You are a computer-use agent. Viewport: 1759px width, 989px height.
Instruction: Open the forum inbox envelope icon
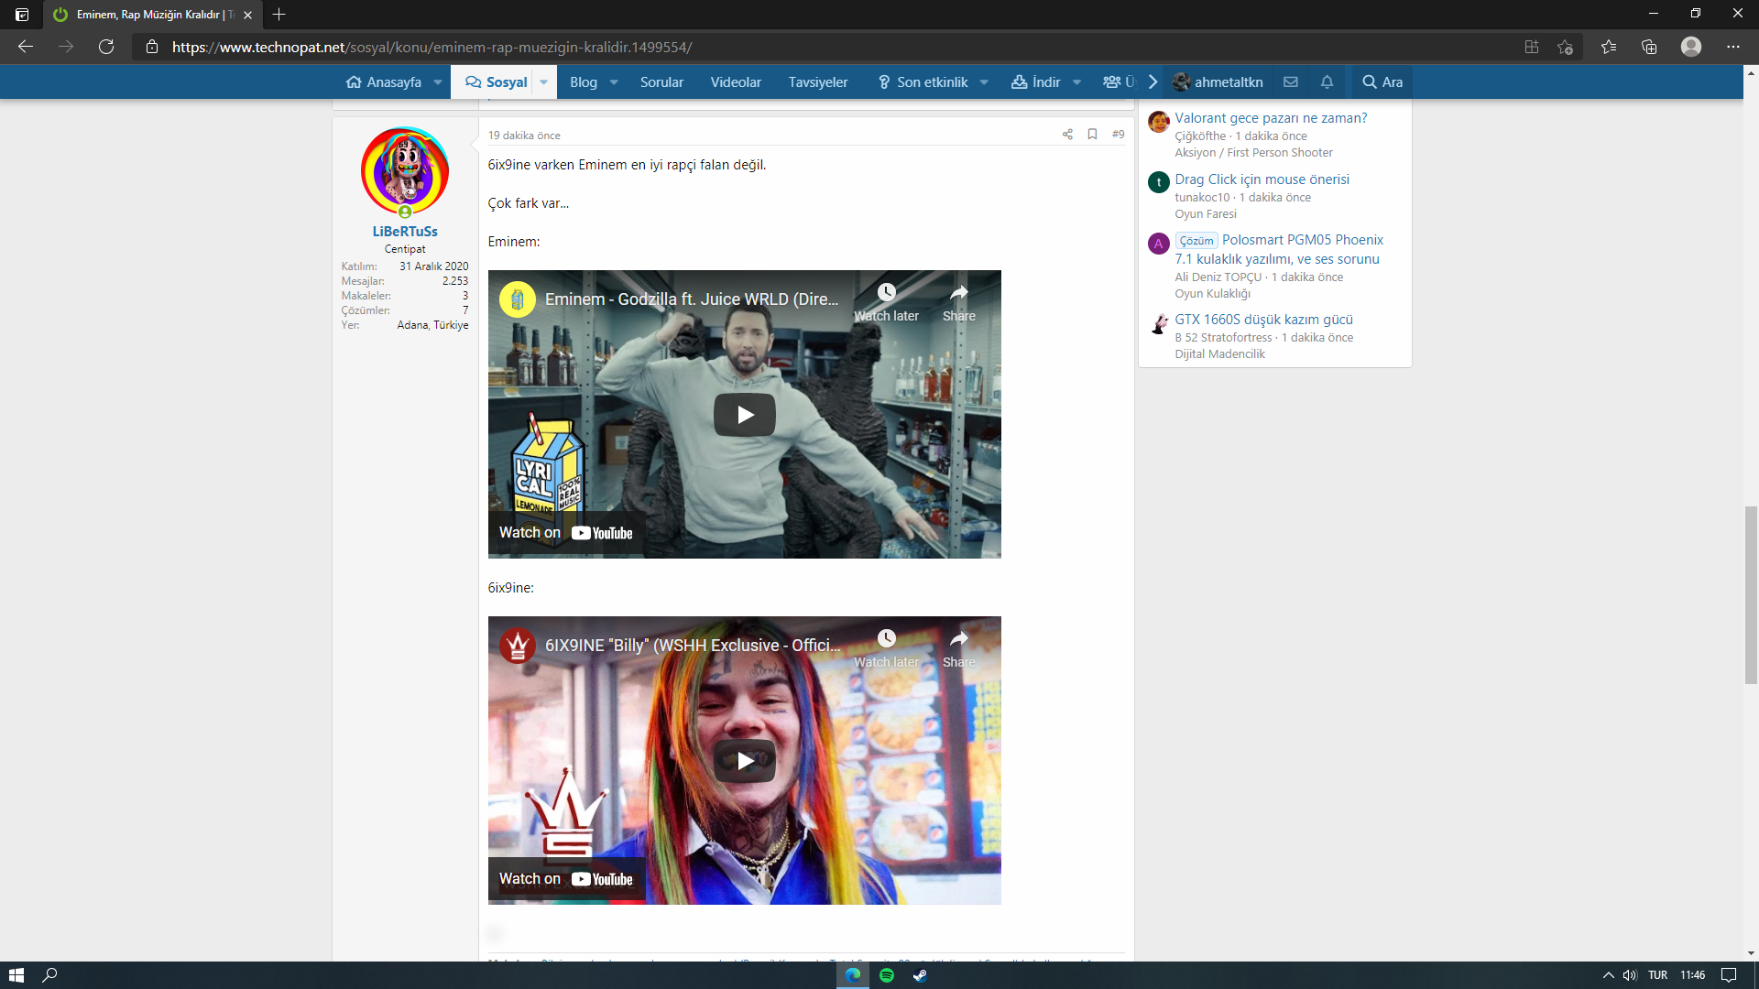(x=1291, y=82)
